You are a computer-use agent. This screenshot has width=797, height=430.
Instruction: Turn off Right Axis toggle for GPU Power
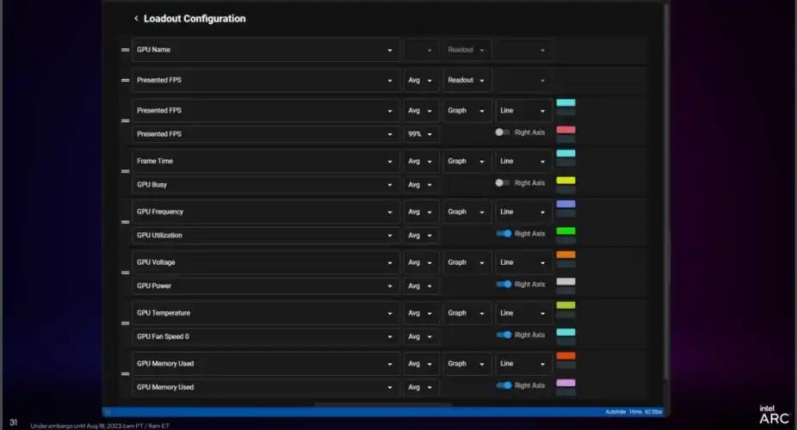point(504,285)
